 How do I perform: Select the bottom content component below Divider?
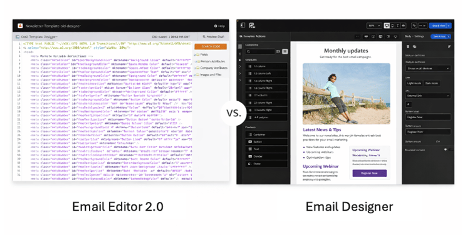point(266,164)
